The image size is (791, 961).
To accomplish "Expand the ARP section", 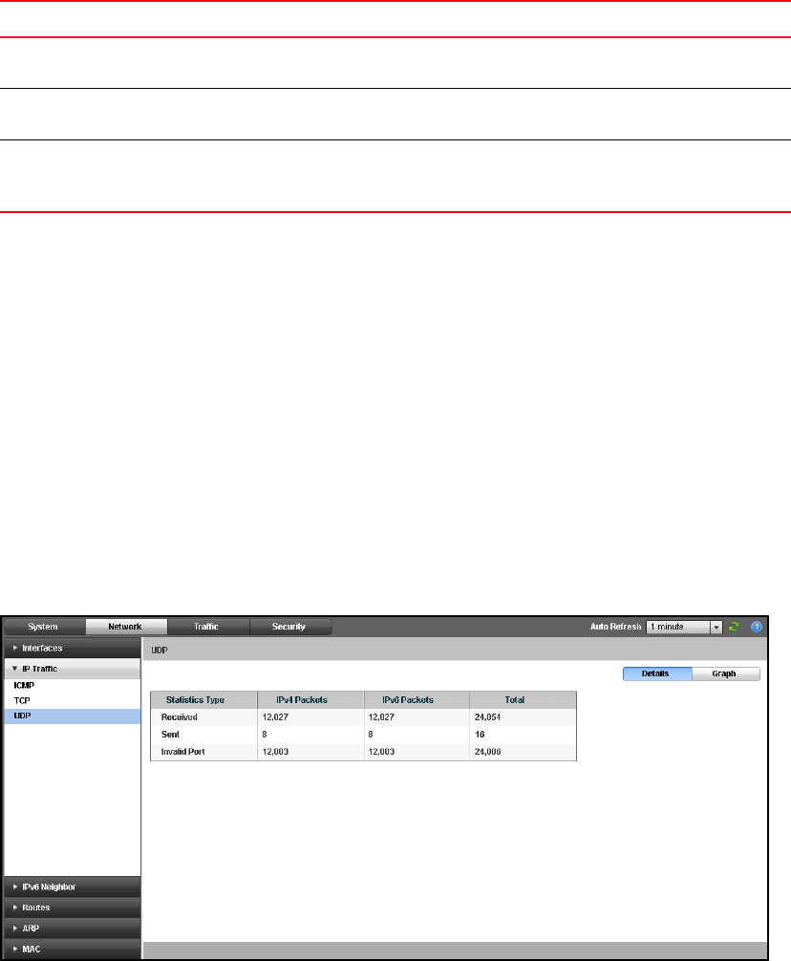I will pyautogui.click(x=73, y=929).
